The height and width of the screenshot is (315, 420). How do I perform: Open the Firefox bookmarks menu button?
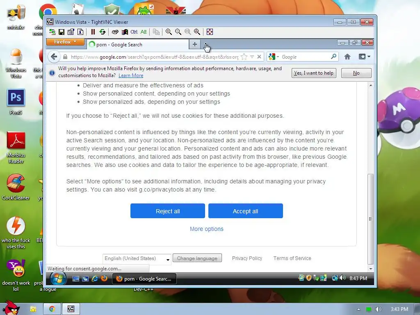[x=364, y=57]
